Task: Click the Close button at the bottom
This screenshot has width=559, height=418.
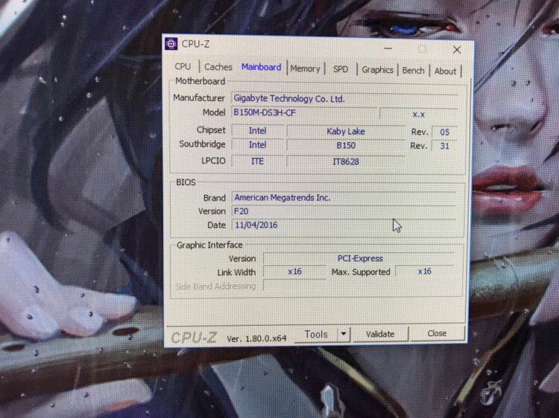Action: click(437, 333)
